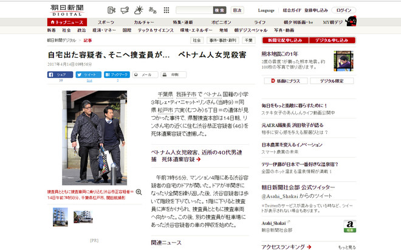Click the ぁあ font size icon
Viewport: 401px width, 250px height.
tap(152, 10)
